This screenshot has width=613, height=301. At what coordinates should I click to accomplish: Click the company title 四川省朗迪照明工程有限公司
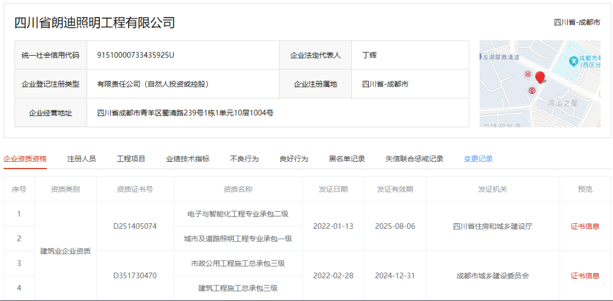[x=95, y=23]
